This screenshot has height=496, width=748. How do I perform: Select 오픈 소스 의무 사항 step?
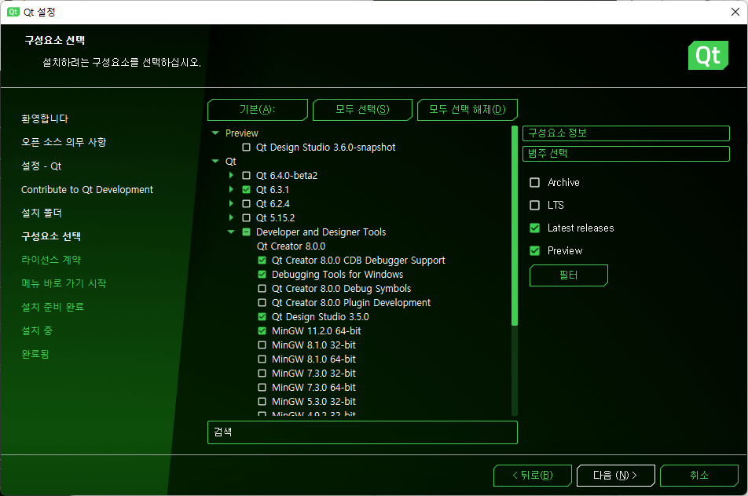tap(64, 142)
